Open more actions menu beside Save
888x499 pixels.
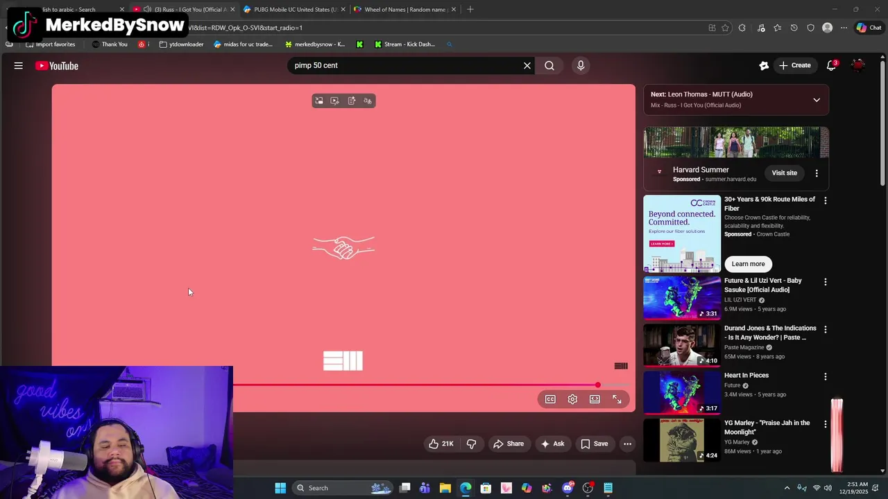[627, 444]
